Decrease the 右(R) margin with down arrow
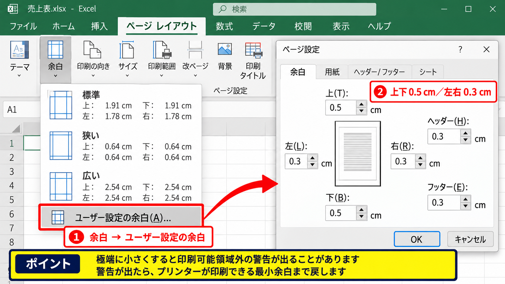The height and width of the screenshot is (284, 505). [x=420, y=165]
